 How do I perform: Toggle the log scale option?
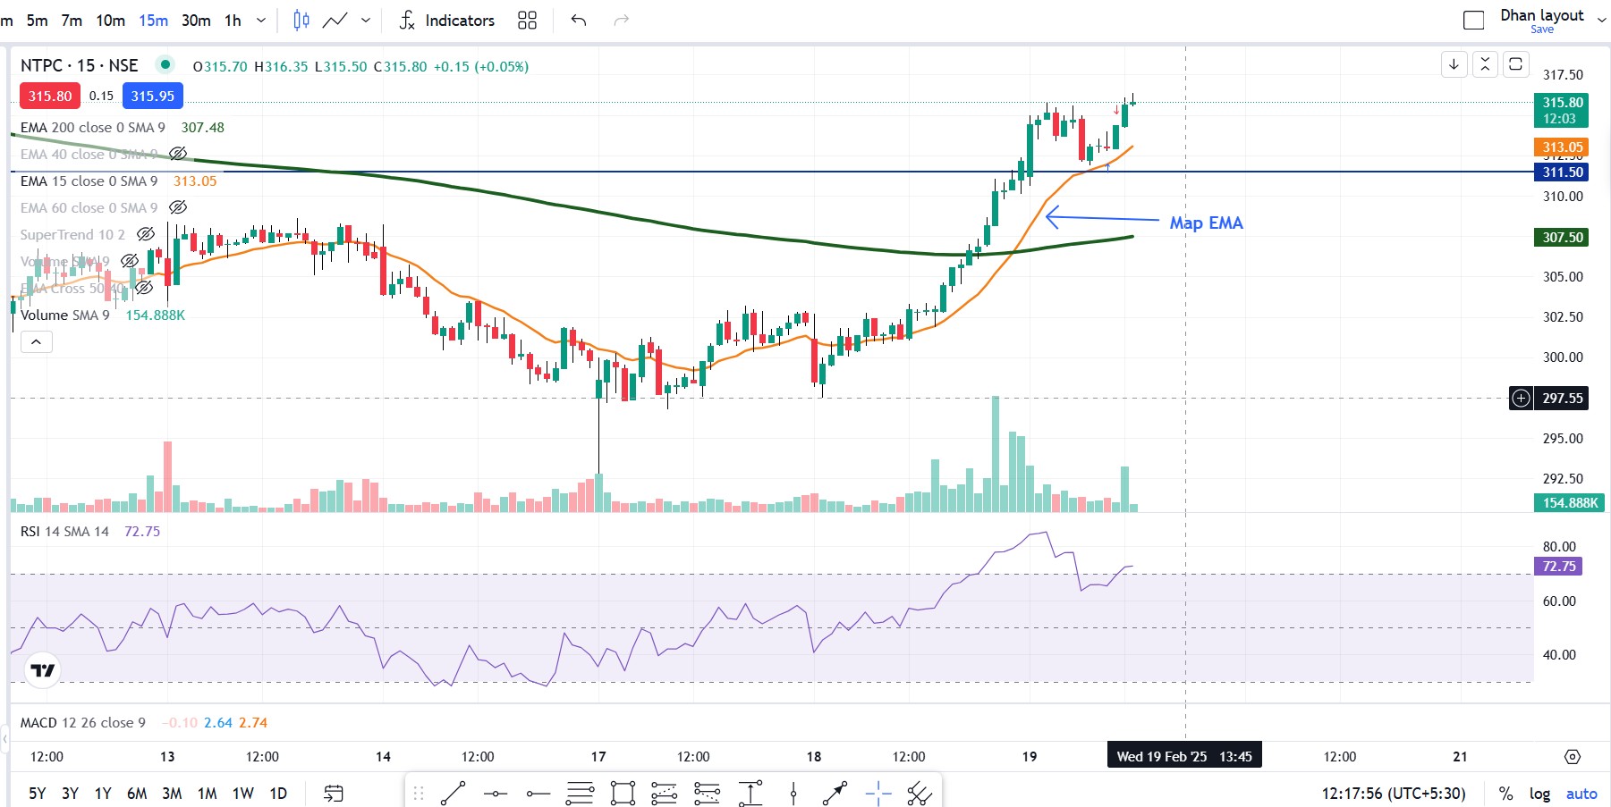[1539, 793]
